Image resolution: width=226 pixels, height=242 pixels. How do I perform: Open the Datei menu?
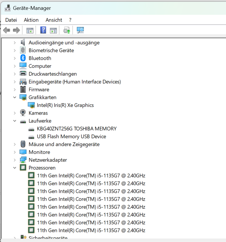[11, 20]
